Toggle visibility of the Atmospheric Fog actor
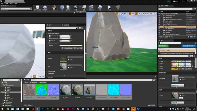Viewport: 197px width, 111px height. point(159,16)
